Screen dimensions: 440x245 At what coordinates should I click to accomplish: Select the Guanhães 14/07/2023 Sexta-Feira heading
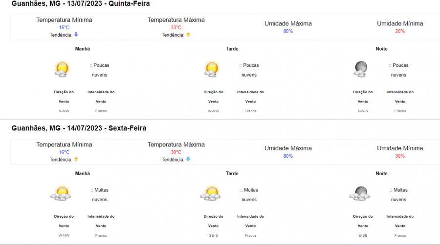(79, 128)
